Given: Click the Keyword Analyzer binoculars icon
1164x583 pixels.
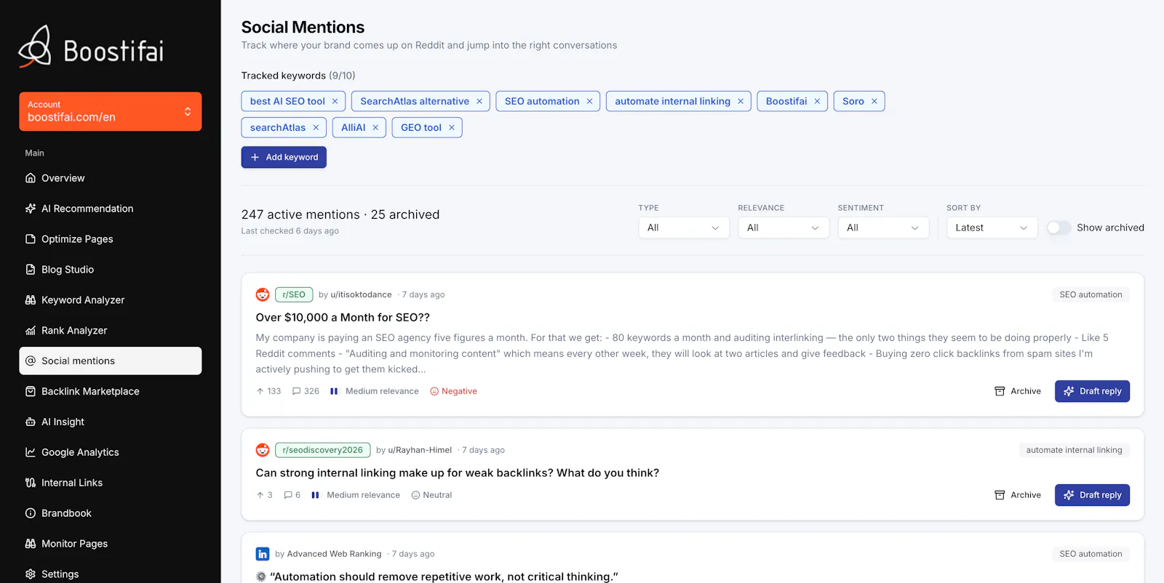Looking at the screenshot, I should [31, 300].
